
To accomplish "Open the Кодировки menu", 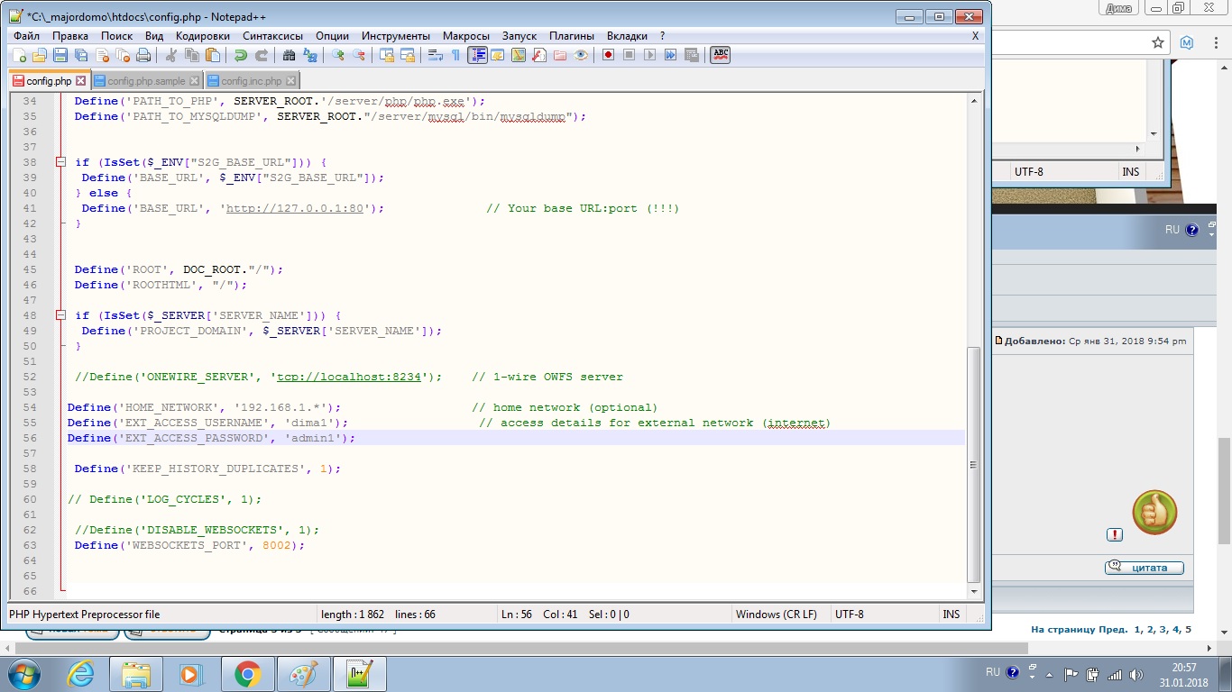I will 203,36.
